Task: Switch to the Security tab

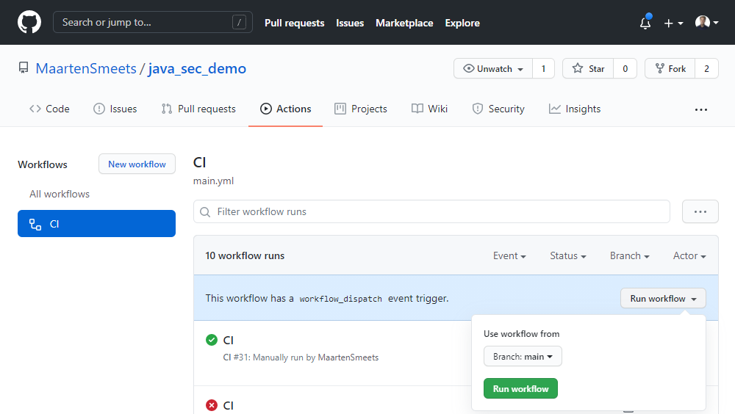Action: point(498,109)
